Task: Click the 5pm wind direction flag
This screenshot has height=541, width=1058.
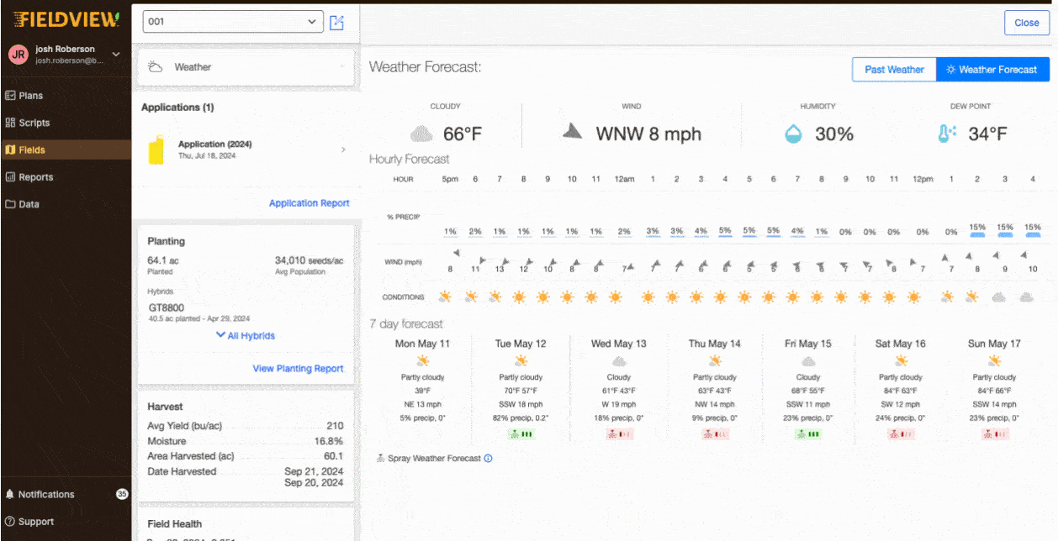Action: point(456,253)
